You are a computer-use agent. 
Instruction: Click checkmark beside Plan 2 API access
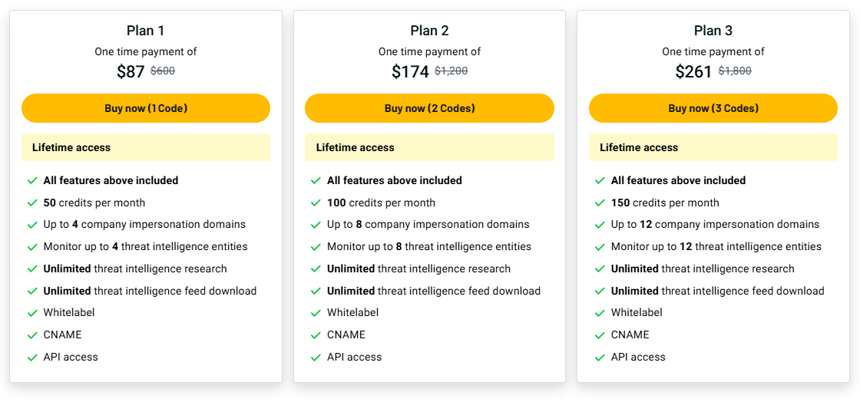(316, 358)
